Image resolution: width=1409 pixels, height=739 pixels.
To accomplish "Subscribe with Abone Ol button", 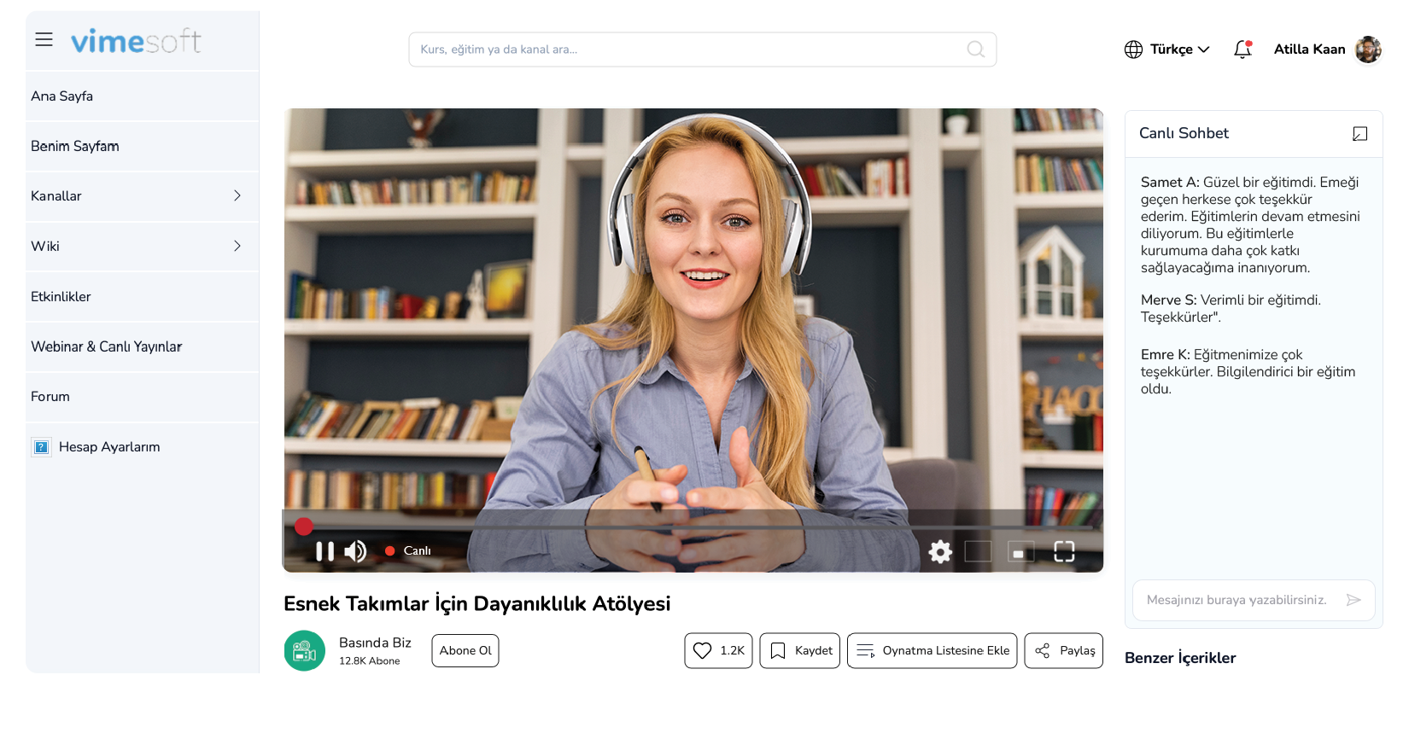I will click(x=465, y=650).
